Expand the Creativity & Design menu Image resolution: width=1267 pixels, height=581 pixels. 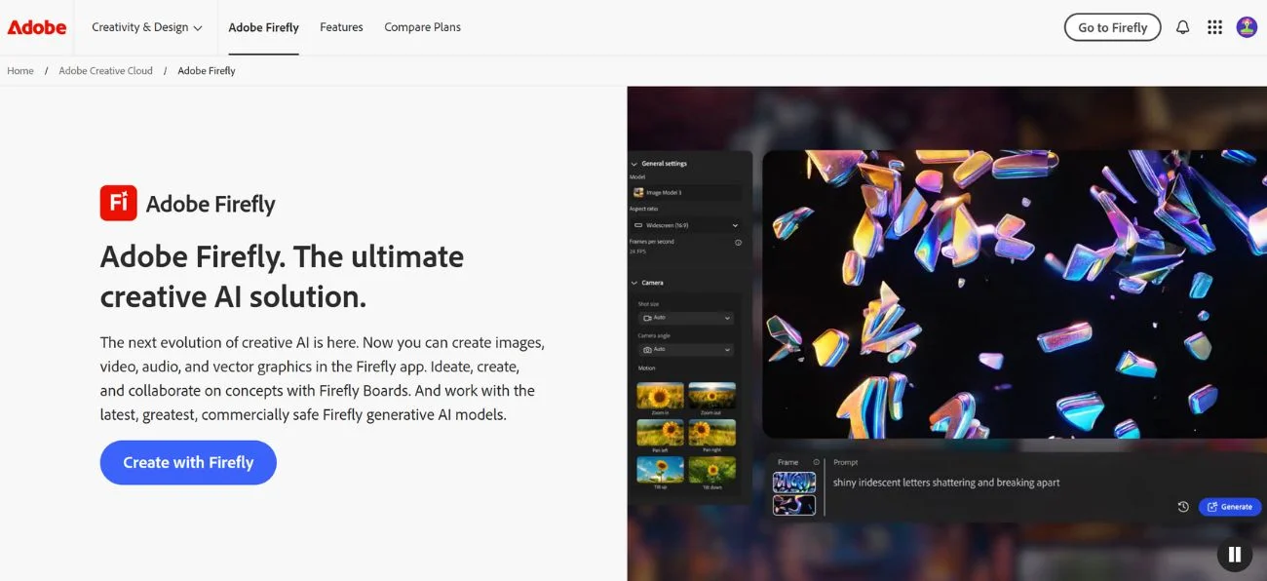(147, 27)
